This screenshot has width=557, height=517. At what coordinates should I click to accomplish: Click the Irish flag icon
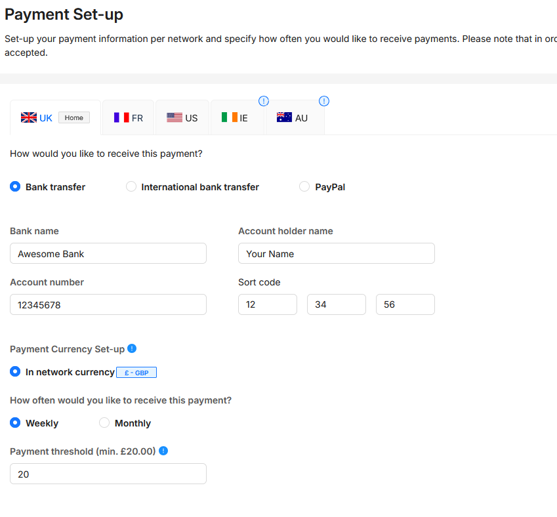point(229,118)
